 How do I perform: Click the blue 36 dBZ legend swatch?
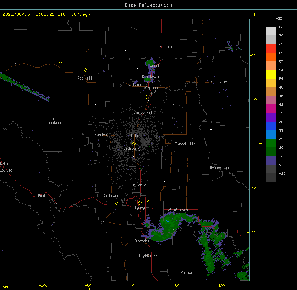pos(271,126)
